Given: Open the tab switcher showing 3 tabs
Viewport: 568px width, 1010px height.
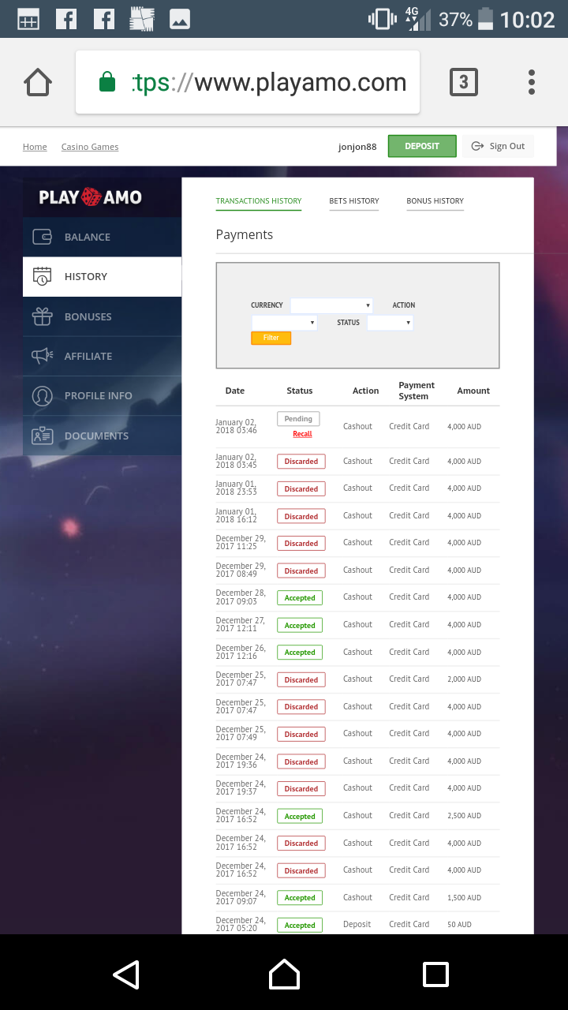Looking at the screenshot, I should click(x=464, y=82).
